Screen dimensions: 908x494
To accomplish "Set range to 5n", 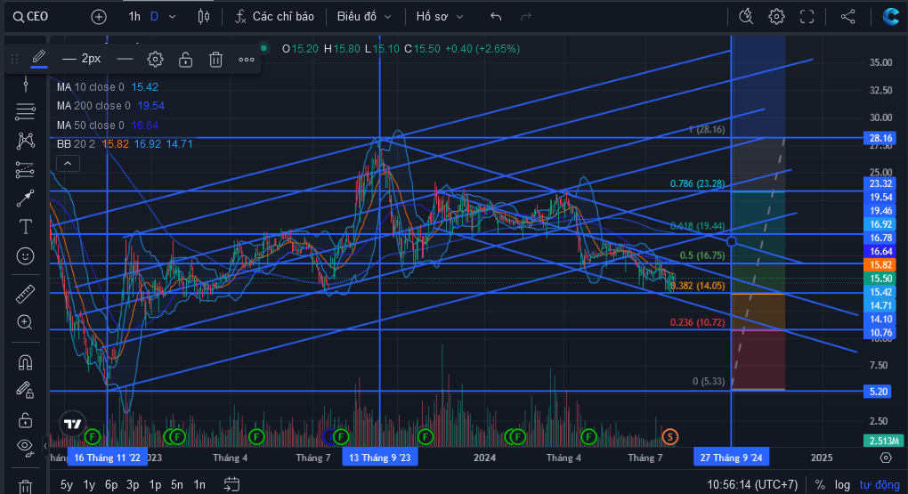I will tap(177, 485).
